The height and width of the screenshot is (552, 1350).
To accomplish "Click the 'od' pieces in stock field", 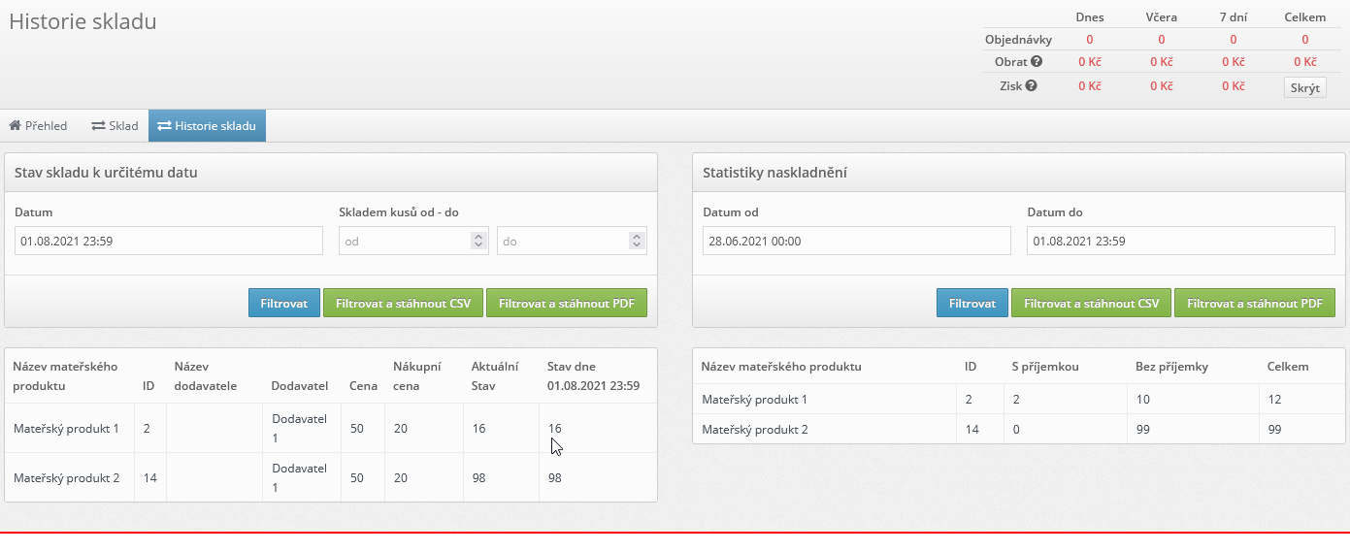I will click(x=404, y=241).
